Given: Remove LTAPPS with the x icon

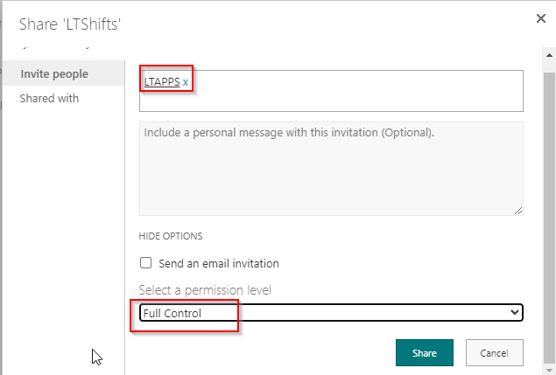Looking at the screenshot, I should point(186,82).
